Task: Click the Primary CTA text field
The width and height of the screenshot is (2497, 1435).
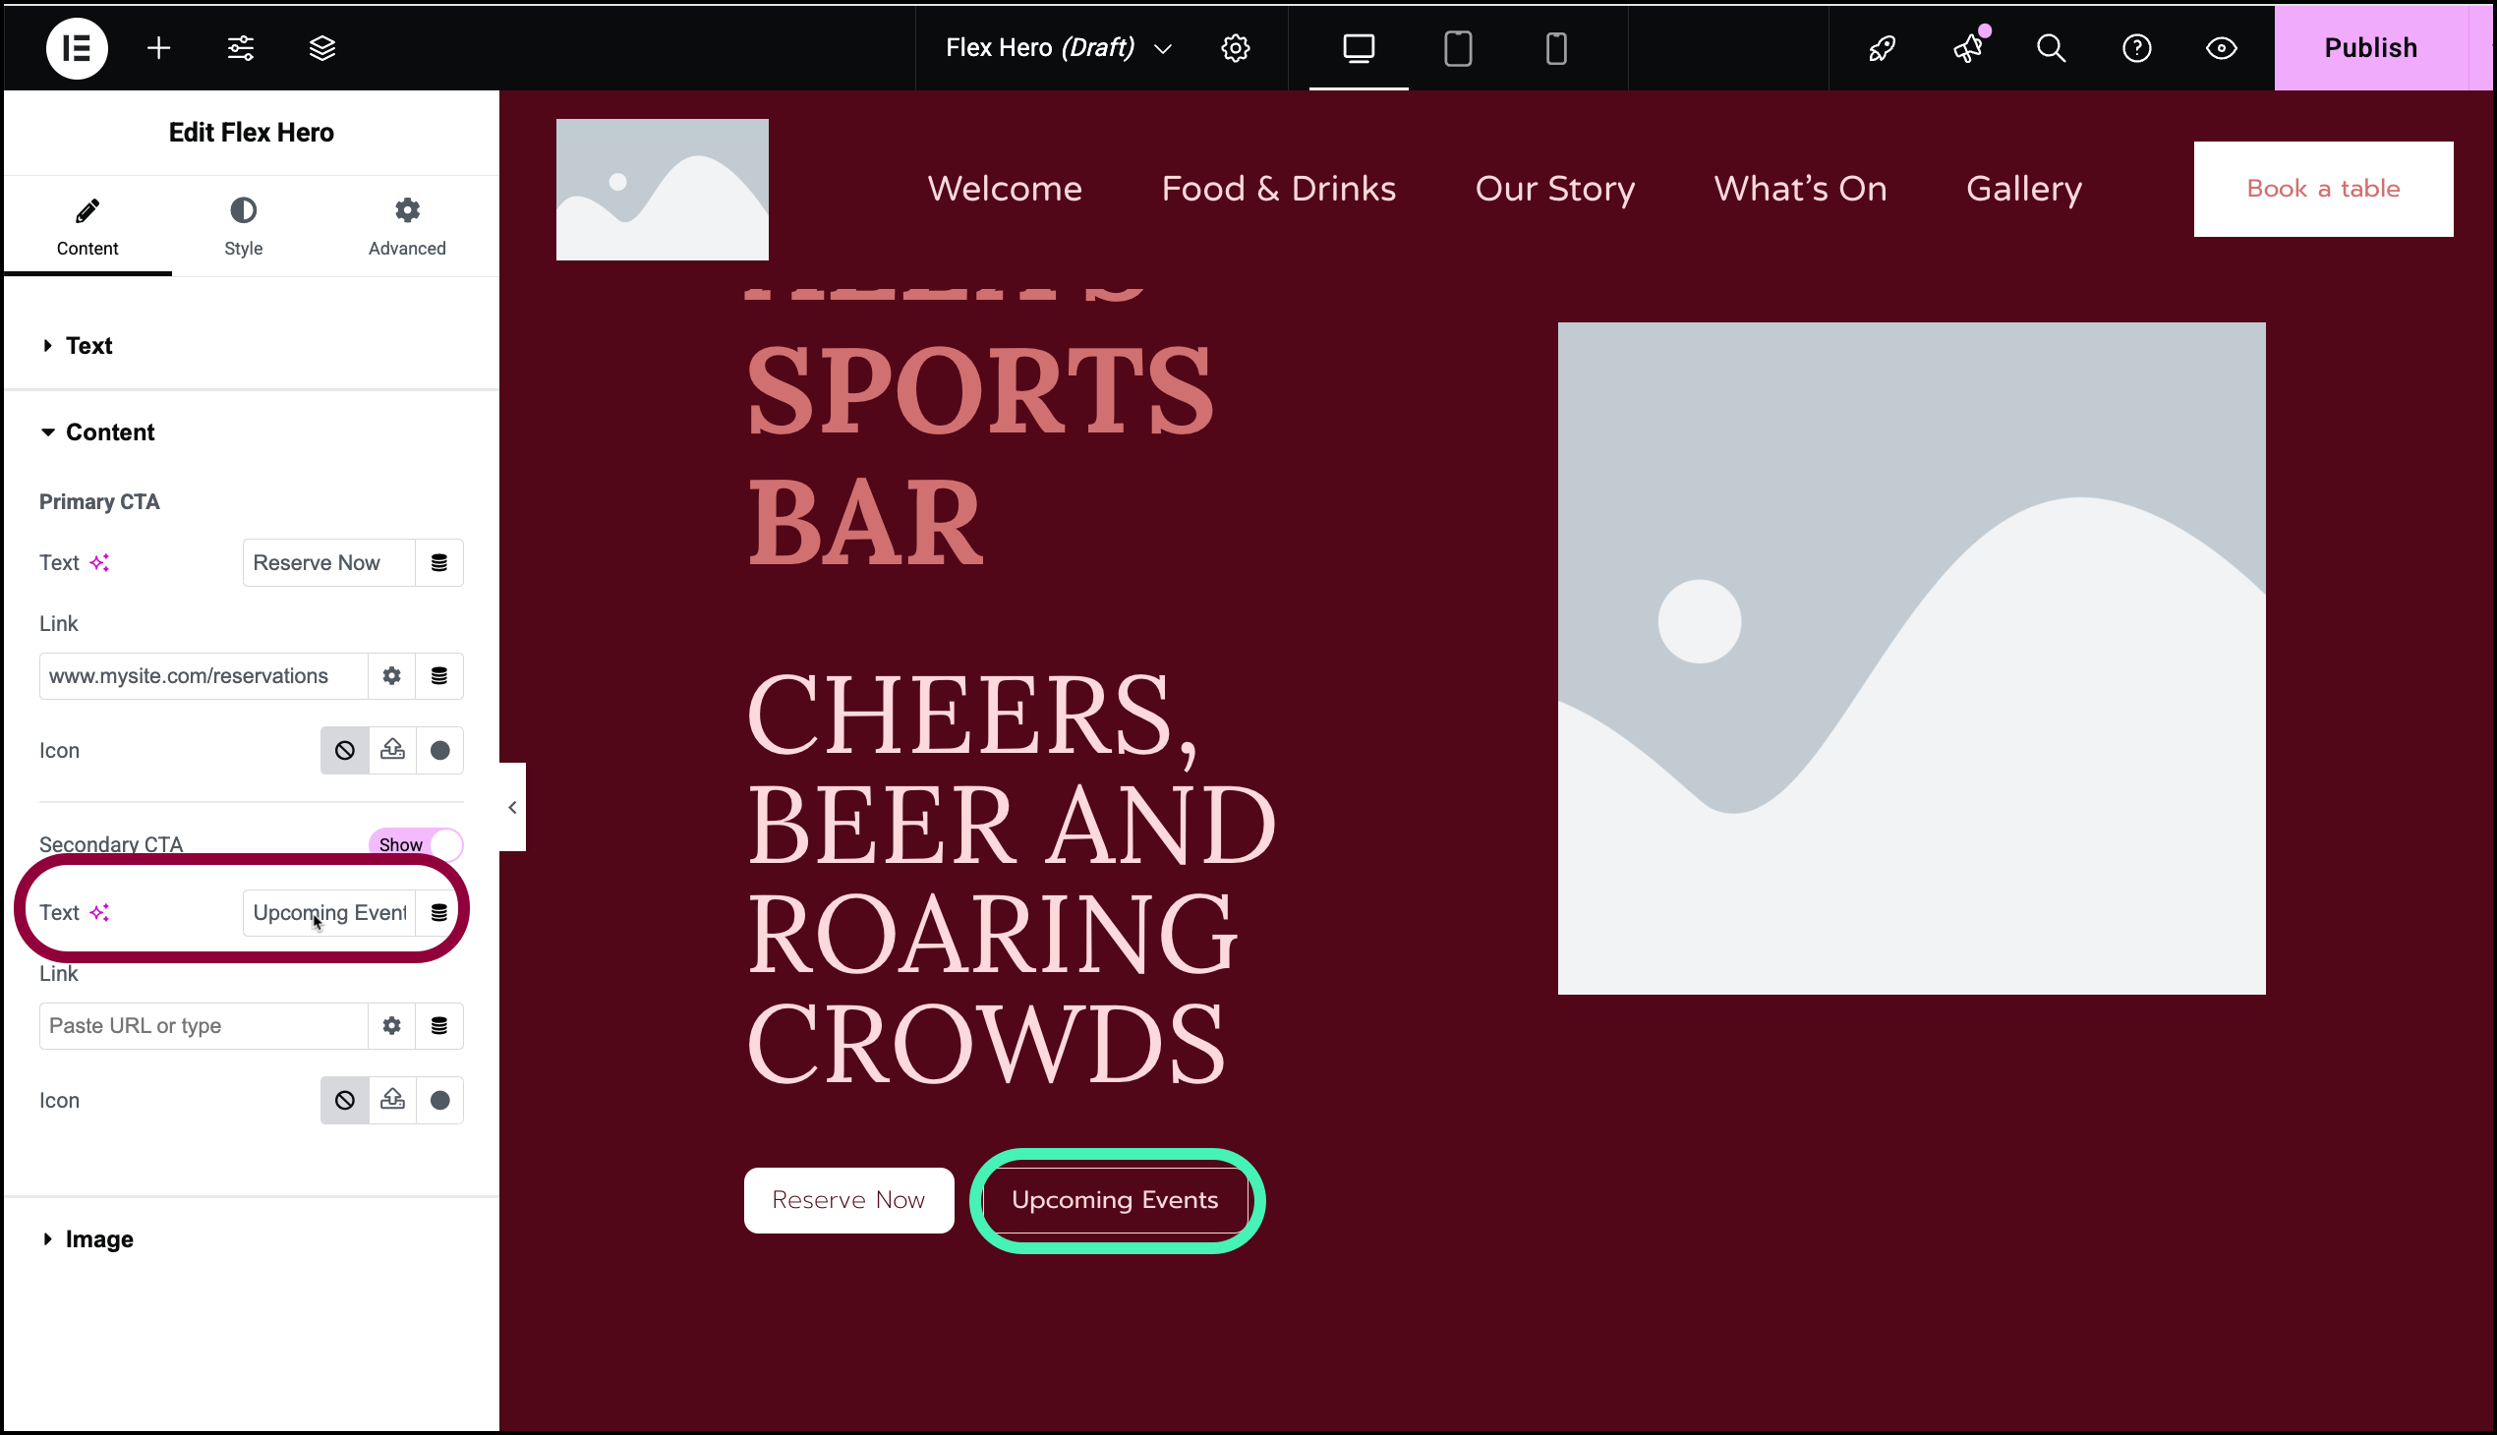Action: point(329,563)
